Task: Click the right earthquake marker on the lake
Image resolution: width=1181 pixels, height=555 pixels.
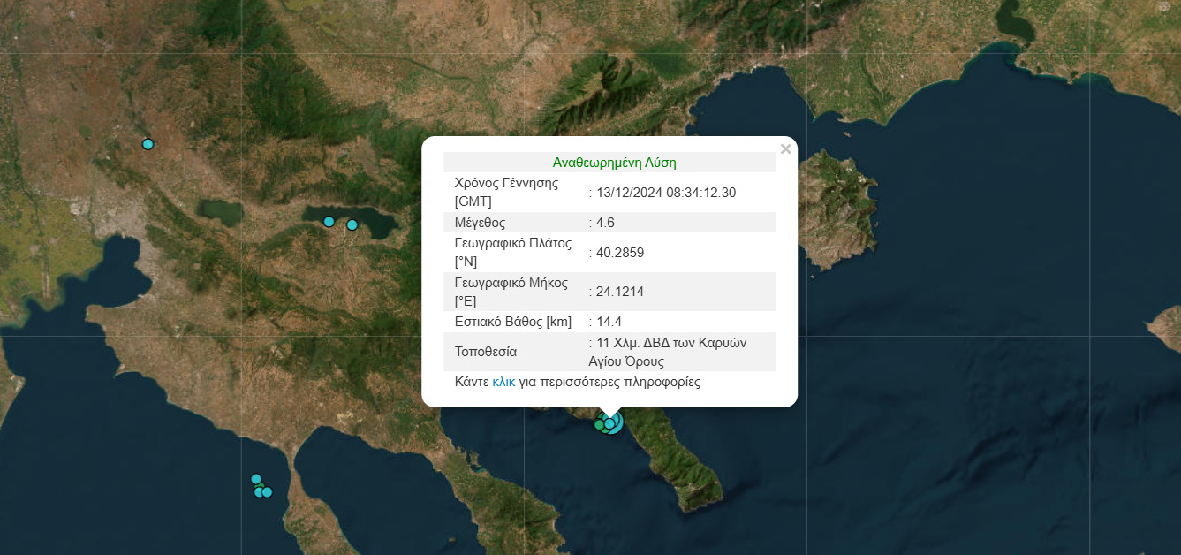Action: coord(352,224)
